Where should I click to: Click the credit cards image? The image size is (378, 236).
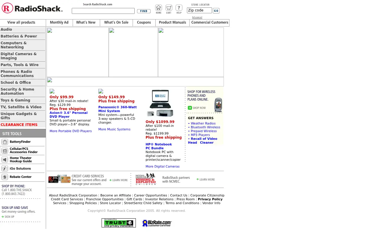59,179
